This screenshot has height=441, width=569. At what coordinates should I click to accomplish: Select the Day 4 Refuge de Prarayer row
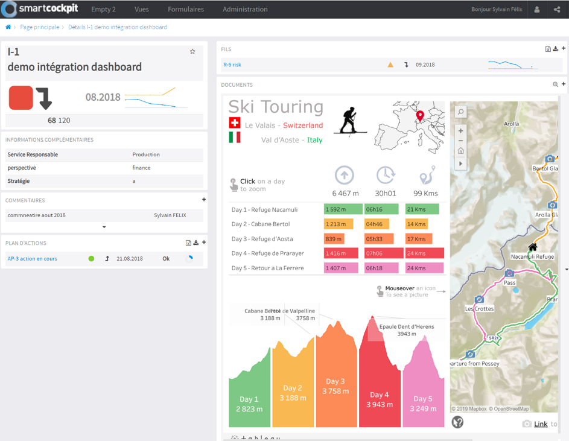(x=268, y=253)
